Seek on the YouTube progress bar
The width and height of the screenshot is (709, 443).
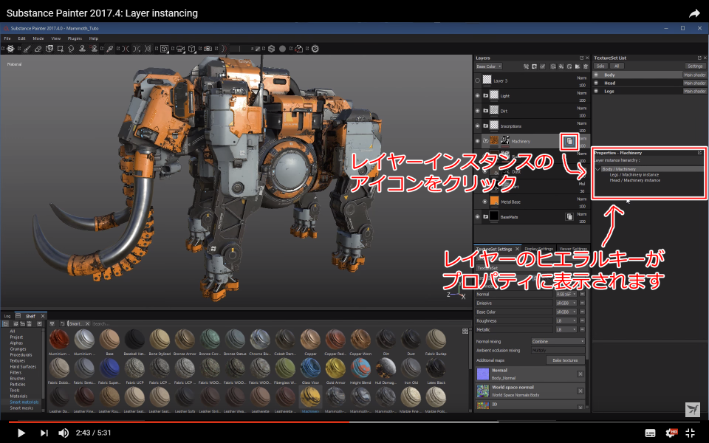[354, 422]
